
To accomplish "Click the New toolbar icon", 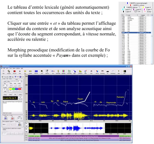I will 3,72.
